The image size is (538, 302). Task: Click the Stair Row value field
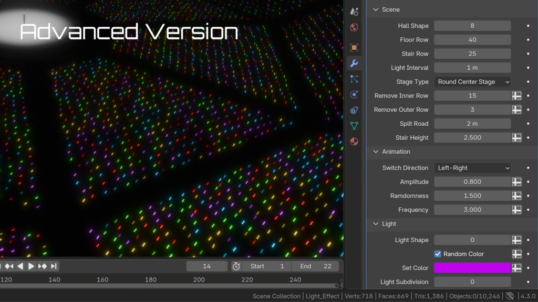(472, 54)
